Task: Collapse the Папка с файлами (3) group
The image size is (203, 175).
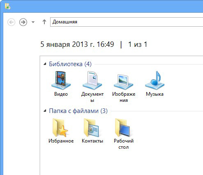Action: click(45, 111)
